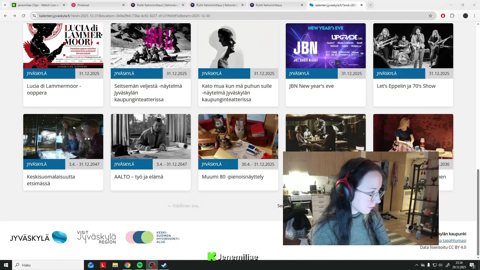Bookmark this page with the star icon
Image resolution: width=480 pixels, height=270 pixels.
pyautogui.click(x=430, y=16)
